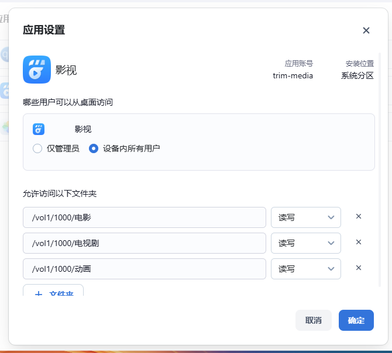Click the /vol1/1000/动画 path field
The image size is (392, 353).
click(x=144, y=269)
